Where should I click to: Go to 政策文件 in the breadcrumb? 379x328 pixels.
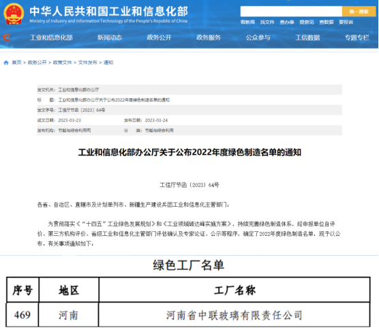62,63
